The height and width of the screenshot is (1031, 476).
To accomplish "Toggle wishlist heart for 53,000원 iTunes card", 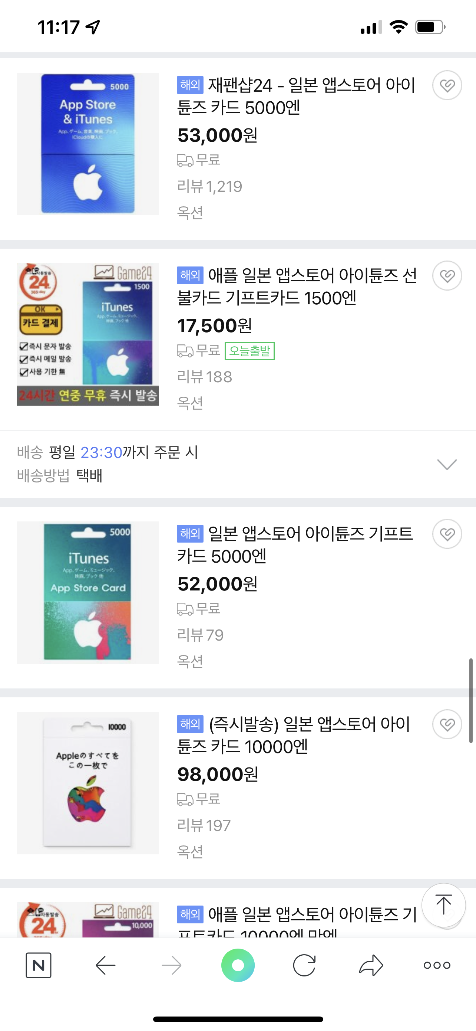I will coord(447,85).
